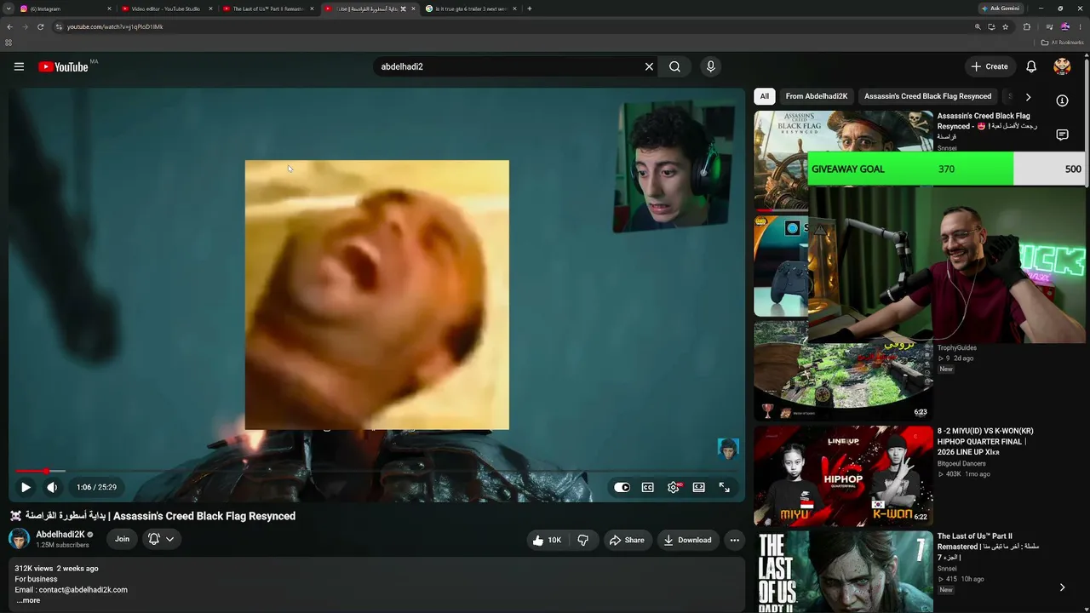This screenshot has height=613, width=1090.
Task: Open the notification bell preferences dropdown
Action: [x=161, y=539]
